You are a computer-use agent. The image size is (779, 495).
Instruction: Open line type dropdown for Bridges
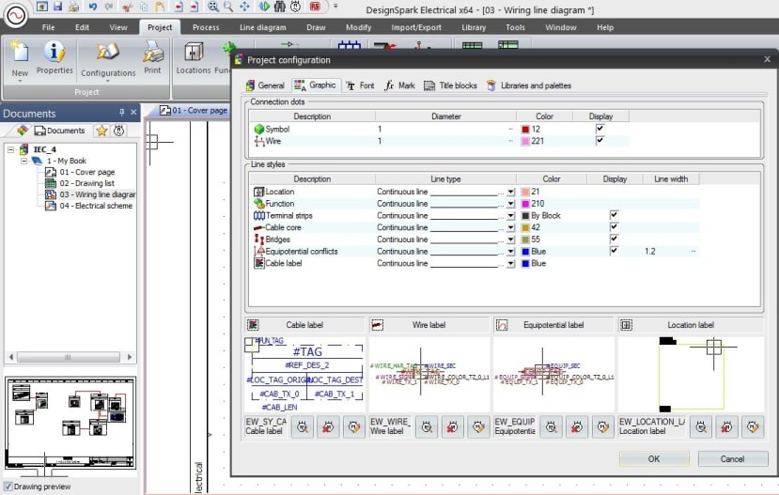coord(511,240)
